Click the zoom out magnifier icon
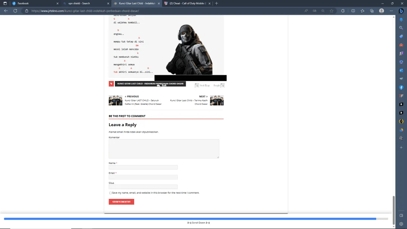This screenshot has height=229, width=407. tap(323, 11)
